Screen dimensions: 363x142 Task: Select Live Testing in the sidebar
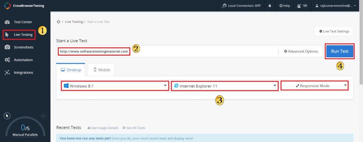[x=23, y=35]
